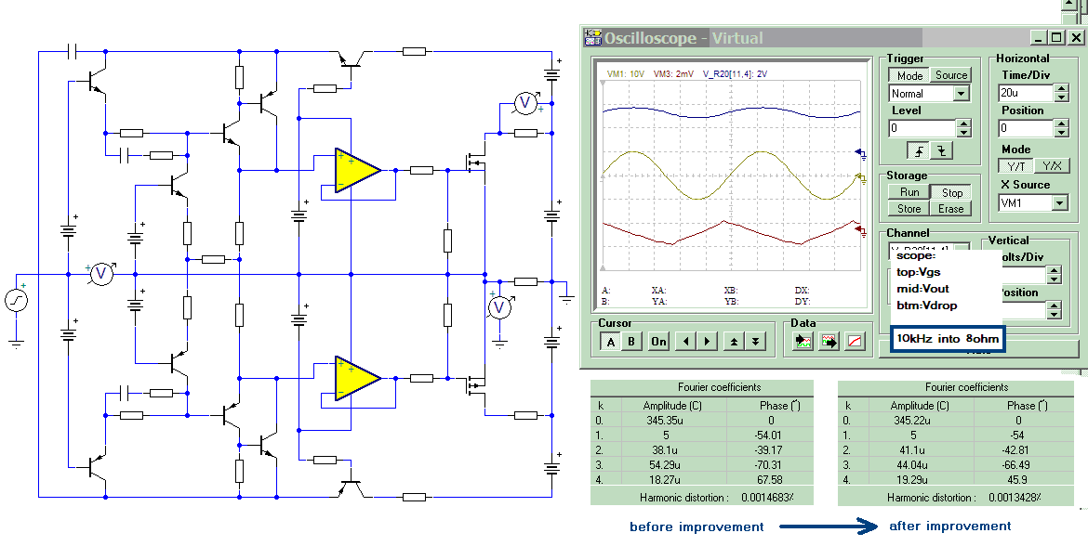This screenshot has width=1088, height=546.
Task: Click the blue ground-level marker on scope
Action: (861, 153)
